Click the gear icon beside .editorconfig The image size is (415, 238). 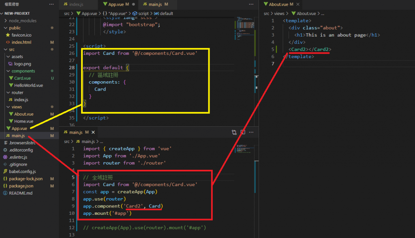(x=5, y=150)
